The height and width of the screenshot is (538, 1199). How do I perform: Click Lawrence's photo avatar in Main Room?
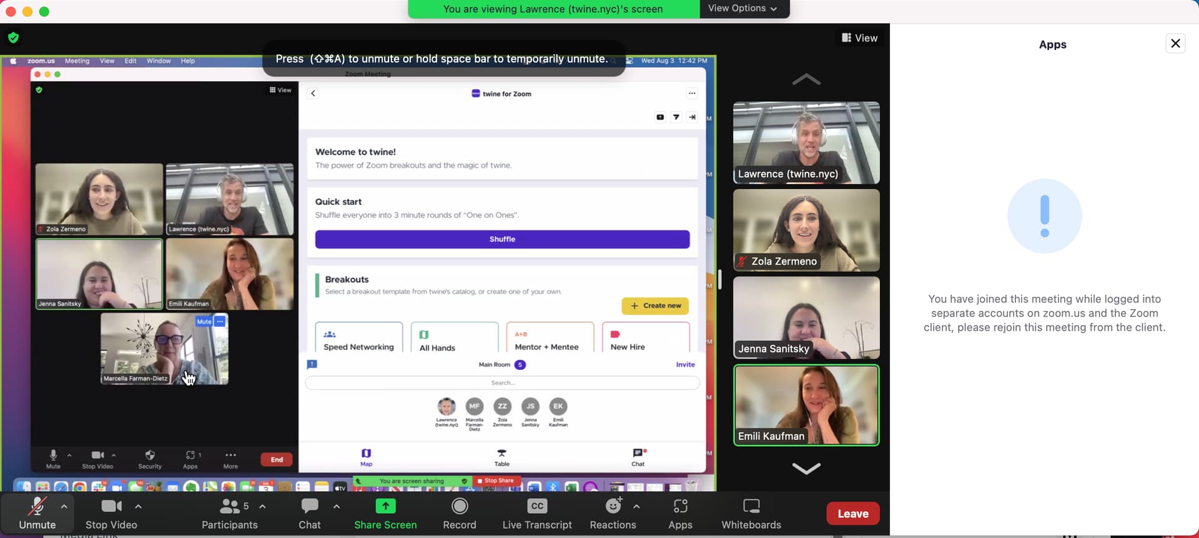(x=447, y=406)
